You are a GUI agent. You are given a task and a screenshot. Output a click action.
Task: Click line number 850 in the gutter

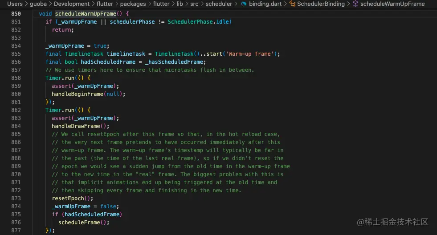[x=16, y=14]
